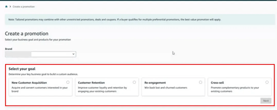Image resolution: width=277 pixels, height=110 pixels.
Task: Choose the Customer Retention radio button
Action: pyautogui.click(x=134, y=82)
